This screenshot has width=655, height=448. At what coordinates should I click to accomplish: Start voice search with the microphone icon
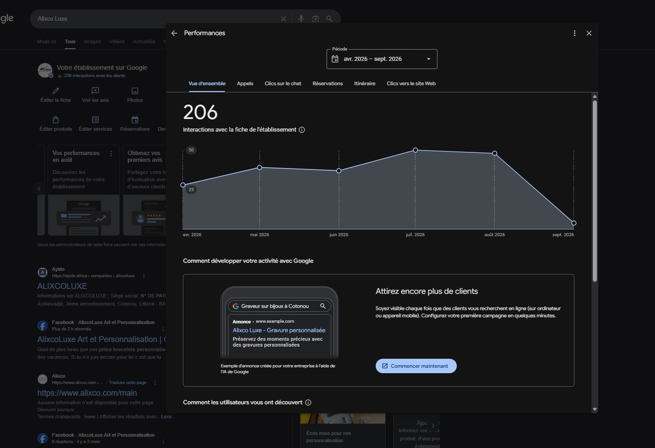(301, 19)
